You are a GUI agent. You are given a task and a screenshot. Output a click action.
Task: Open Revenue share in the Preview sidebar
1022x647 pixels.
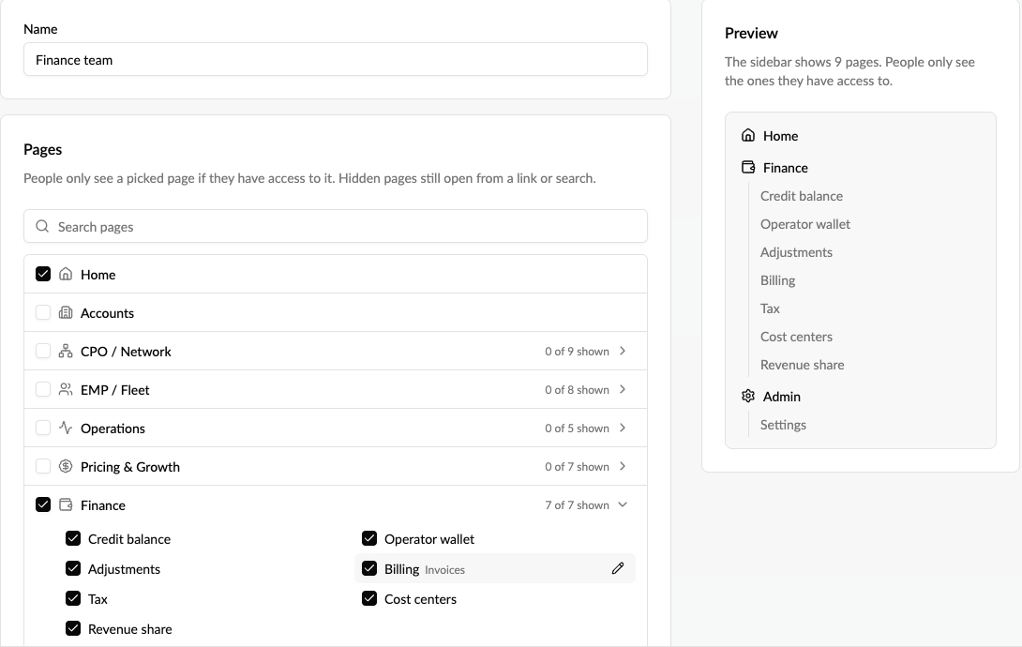click(x=802, y=365)
